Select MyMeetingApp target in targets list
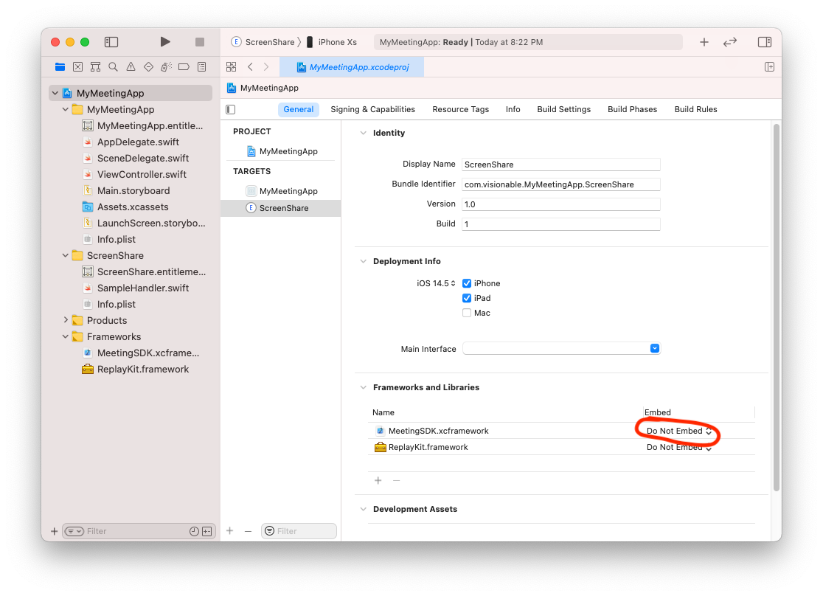This screenshot has width=823, height=596. [281, 191]
